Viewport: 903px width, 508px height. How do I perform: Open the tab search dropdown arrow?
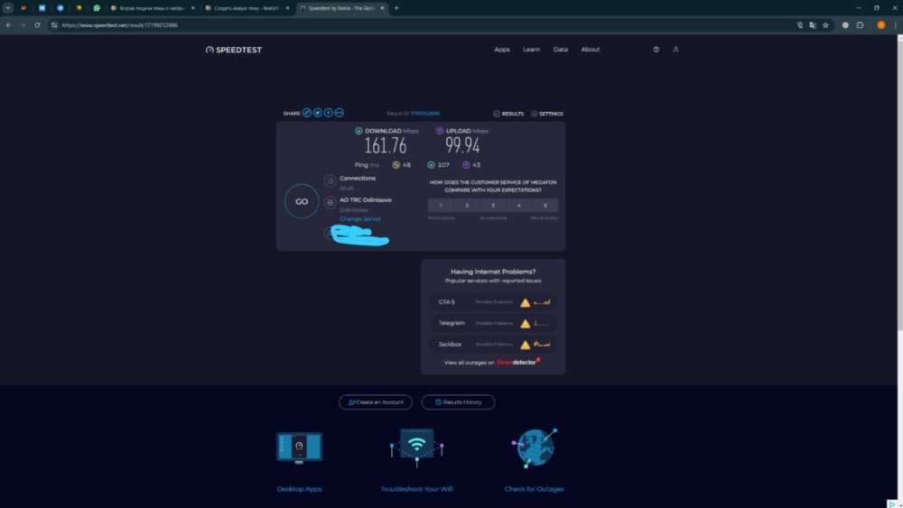click(x=8, y=8)
